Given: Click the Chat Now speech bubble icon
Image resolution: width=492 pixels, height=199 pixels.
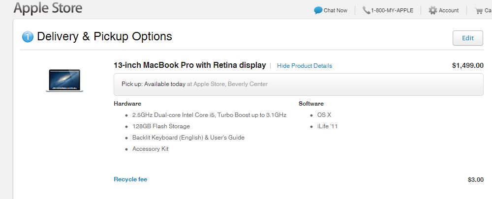Looking at the screenshot, I should pyautogui.click(x=318, y=10).
